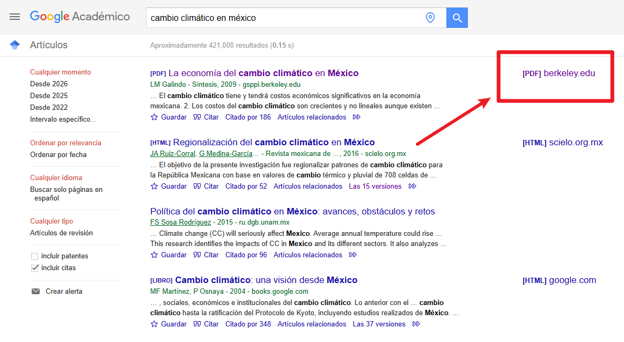Expand more options arrows after Citado por 186

pyautogui.click(x=357, y=117)
